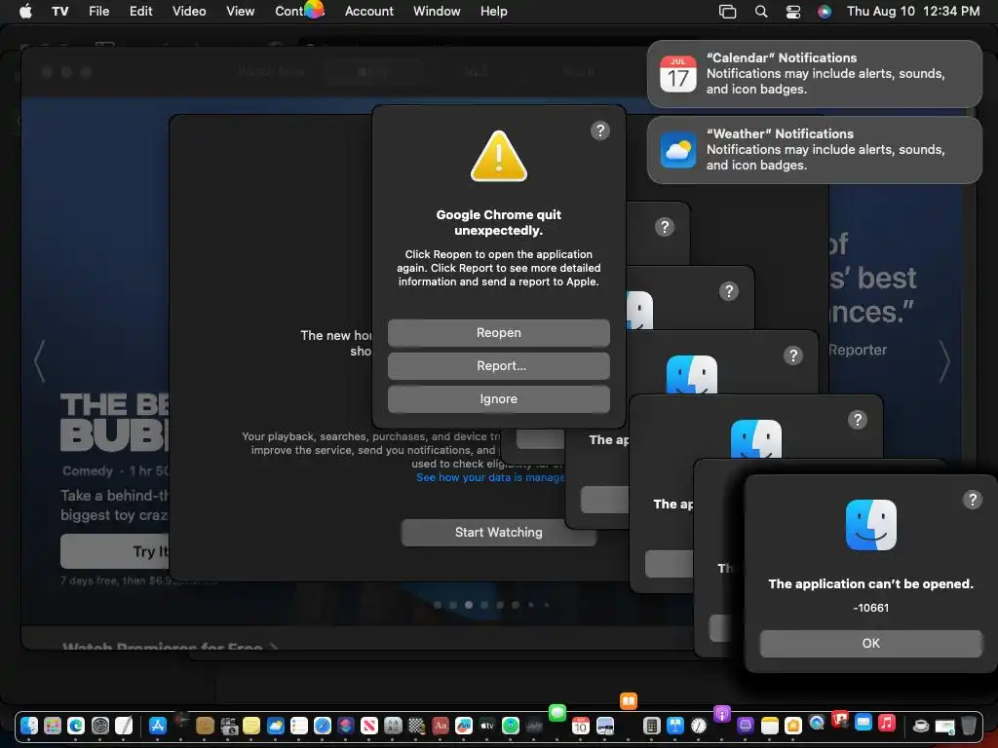Open QuickTime Player from the Dock

(817, 722)
